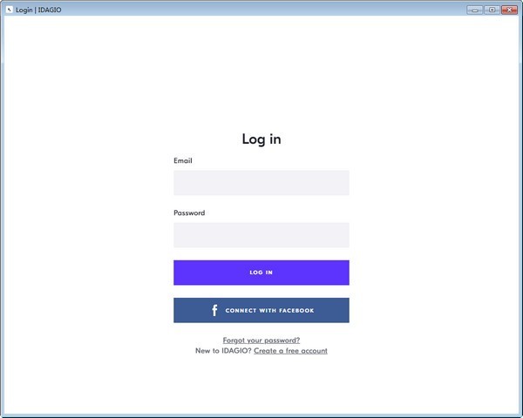
Task: Click the 'New to IDAGIO?' text
Action: [223, 351]
